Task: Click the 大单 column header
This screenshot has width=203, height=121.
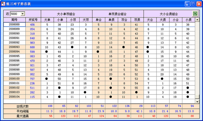Action: pos(47,20)
